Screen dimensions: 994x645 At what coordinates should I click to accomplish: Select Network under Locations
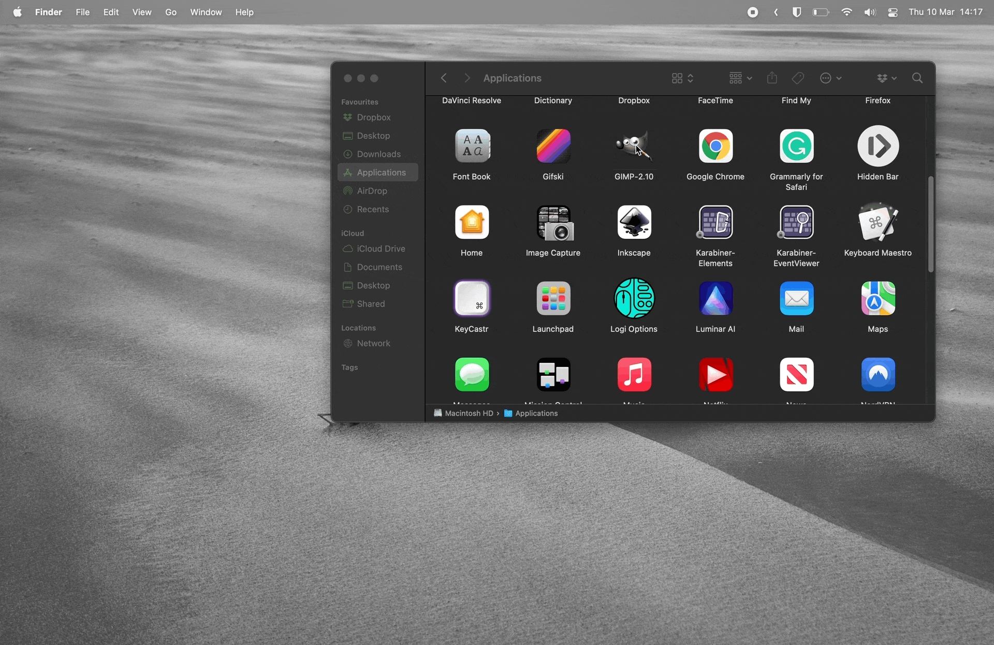click(x=377, y=343)
